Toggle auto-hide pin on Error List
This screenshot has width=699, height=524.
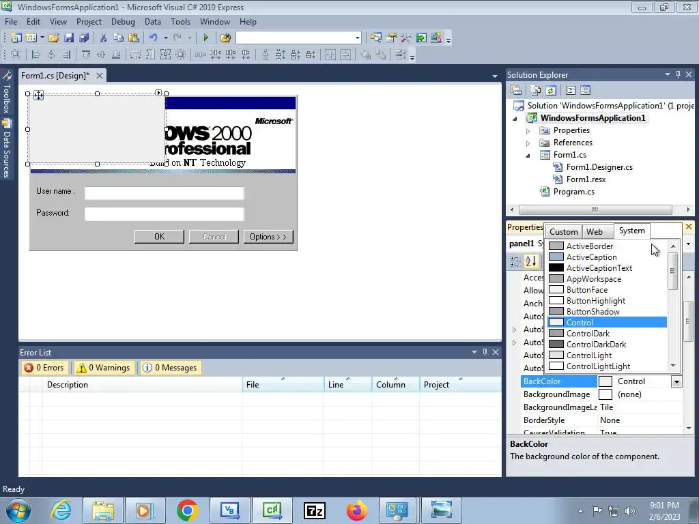click(485, 352)
